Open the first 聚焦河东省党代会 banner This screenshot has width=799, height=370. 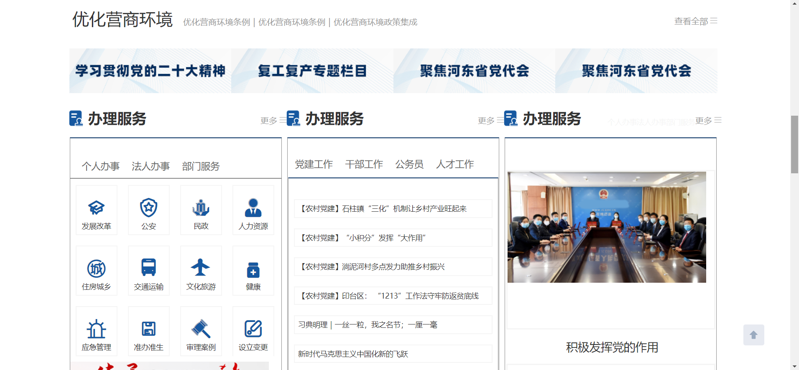point(474,71)
